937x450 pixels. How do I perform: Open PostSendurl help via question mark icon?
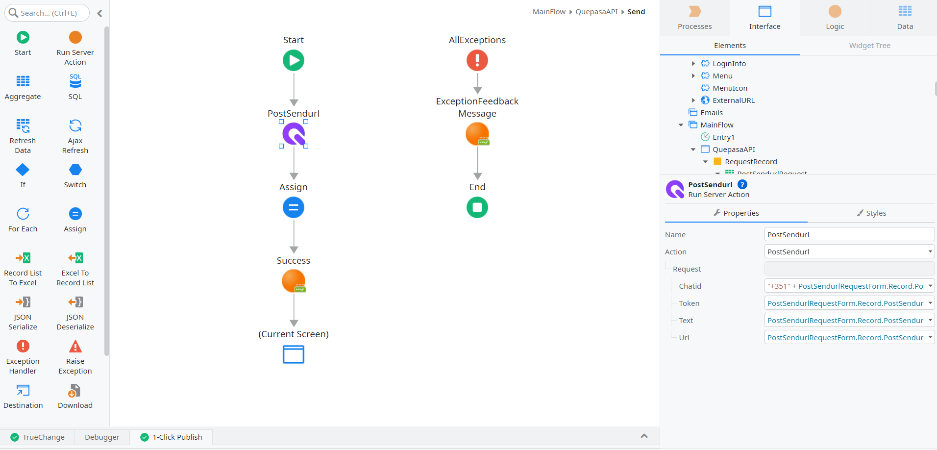pyautogui.click(x=742, y=184)
